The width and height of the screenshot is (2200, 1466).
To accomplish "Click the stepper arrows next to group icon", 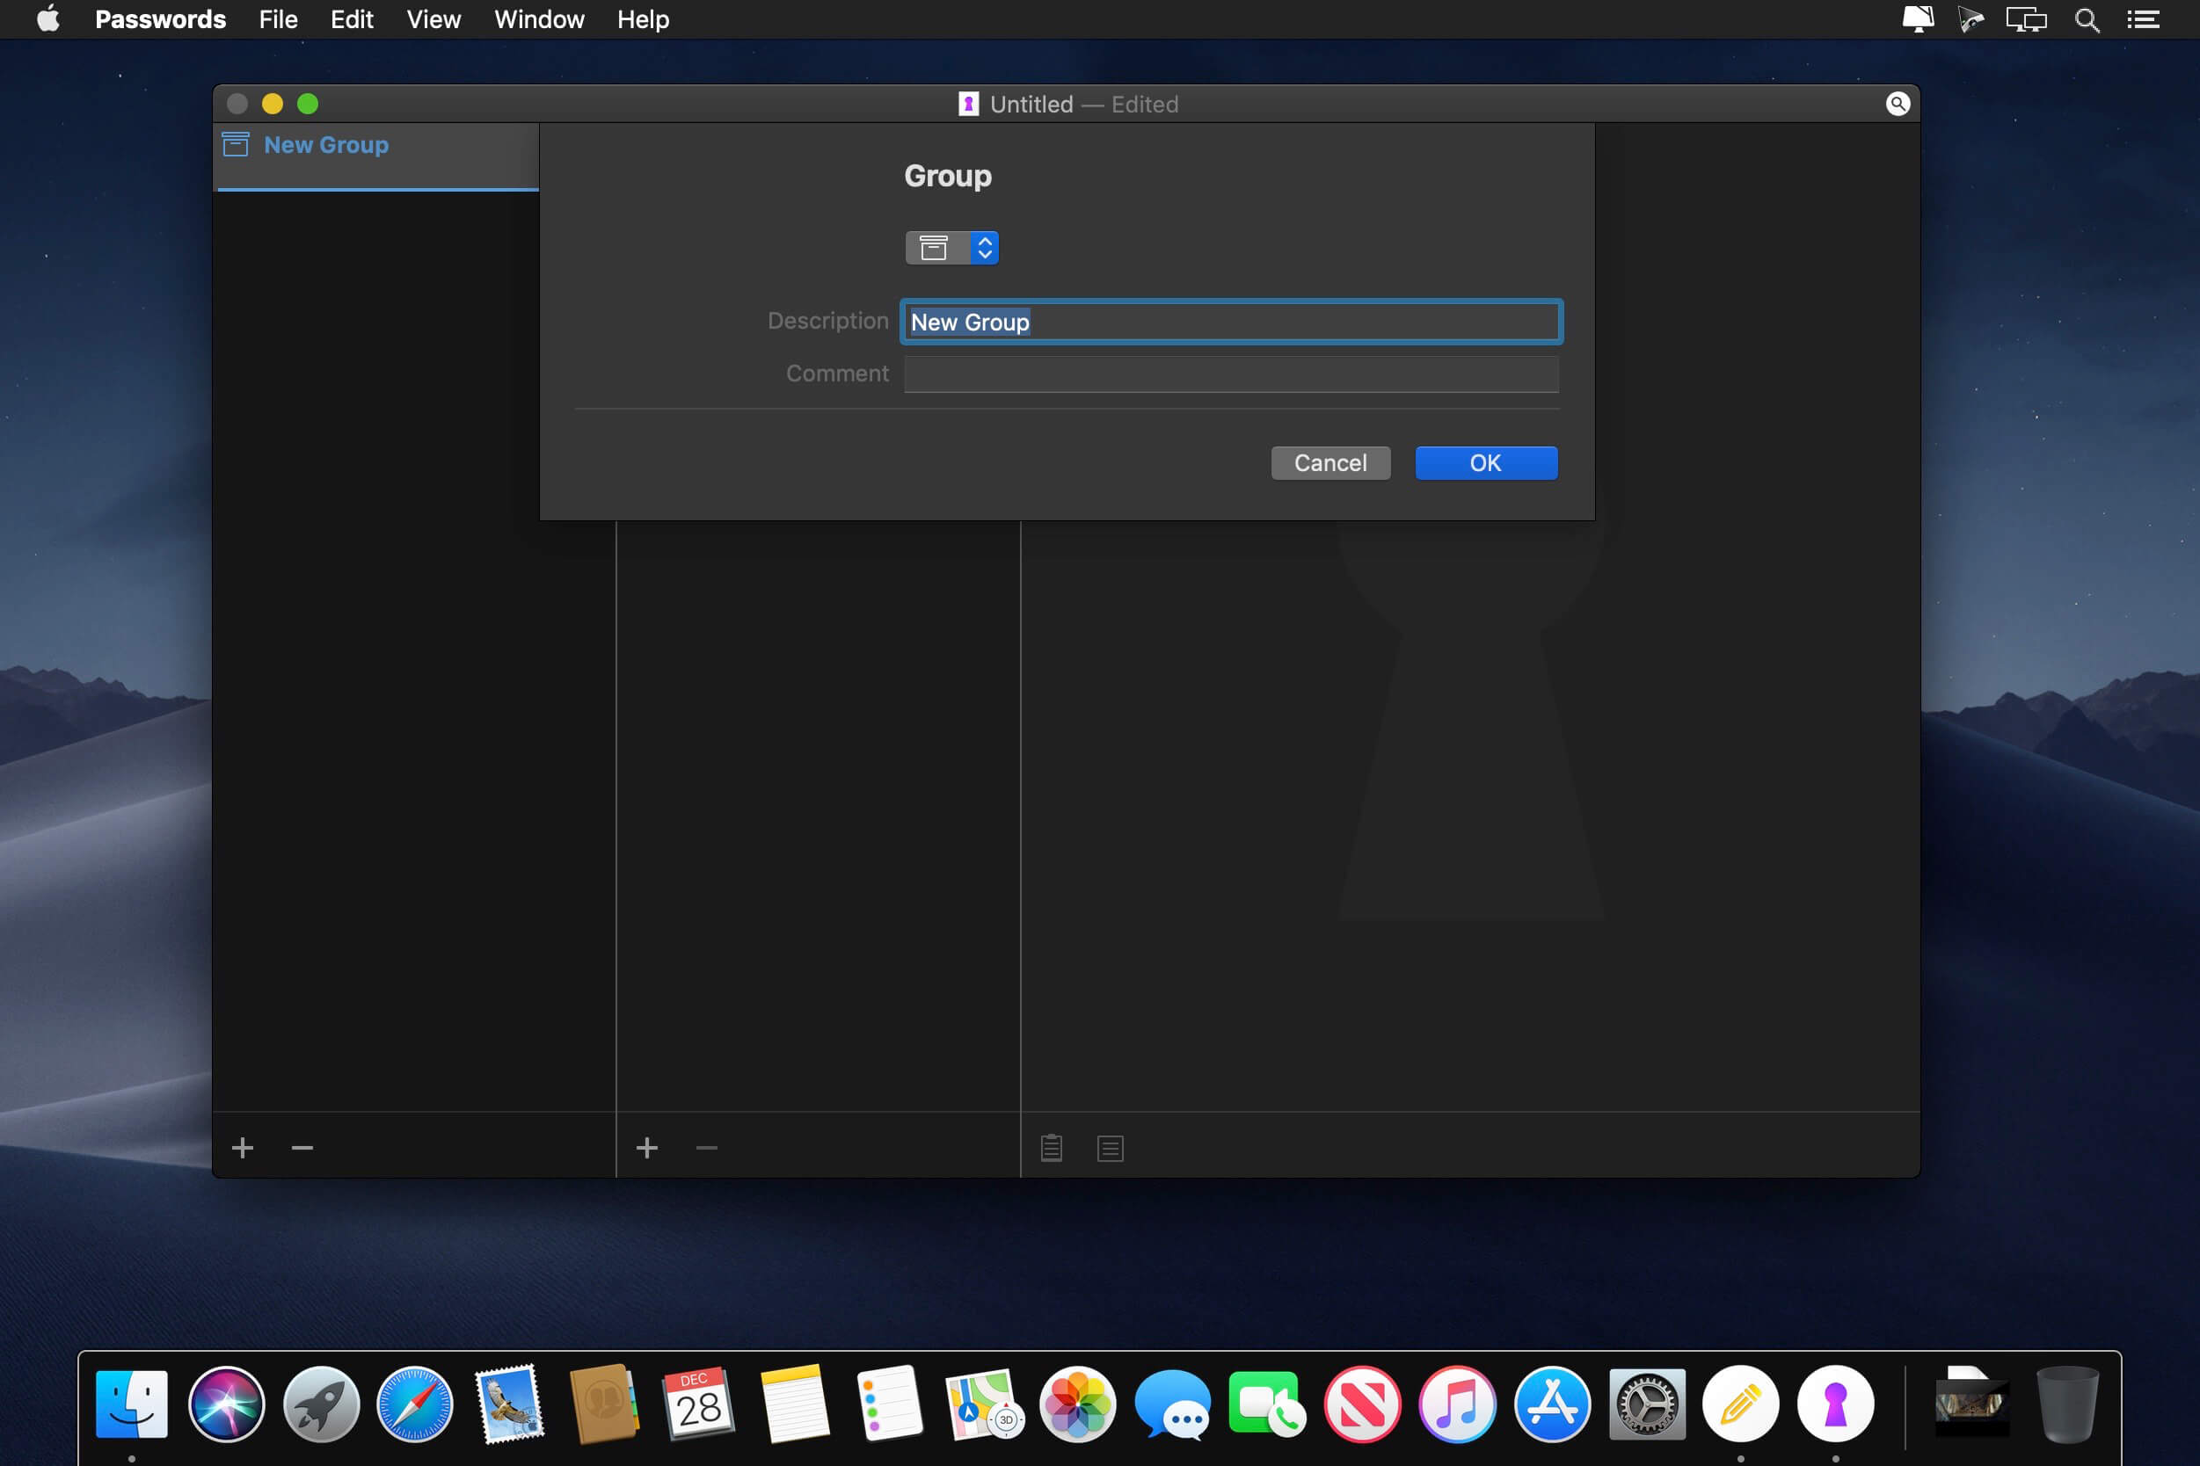I will [984, 247].
